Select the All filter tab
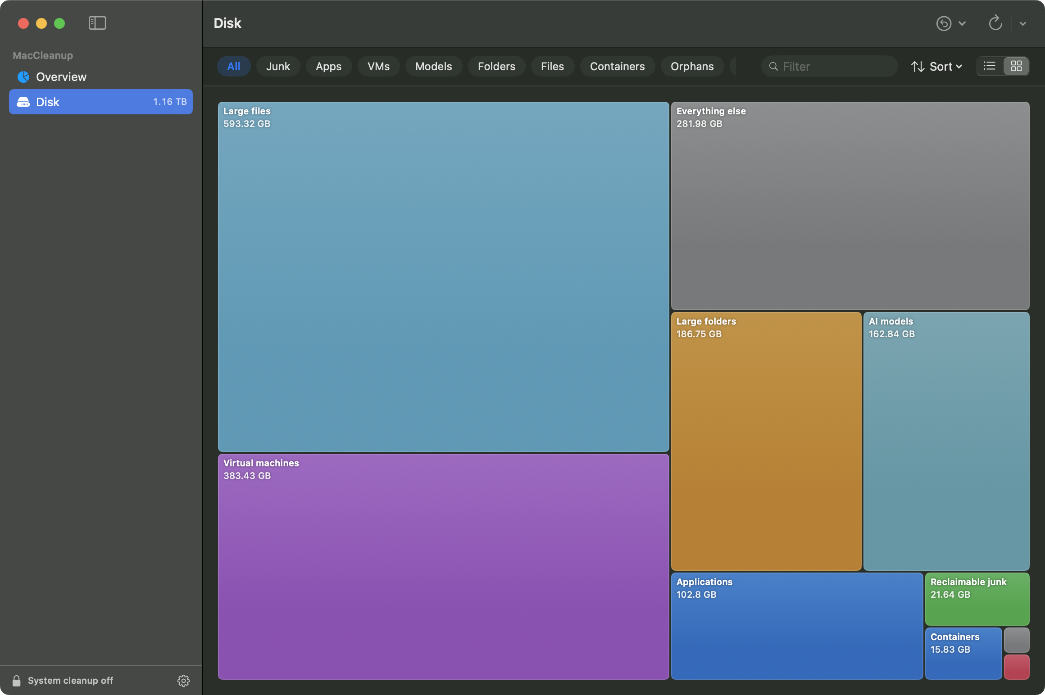The width and height of the screenshot is (1045, 695). [x=234, y=67]
